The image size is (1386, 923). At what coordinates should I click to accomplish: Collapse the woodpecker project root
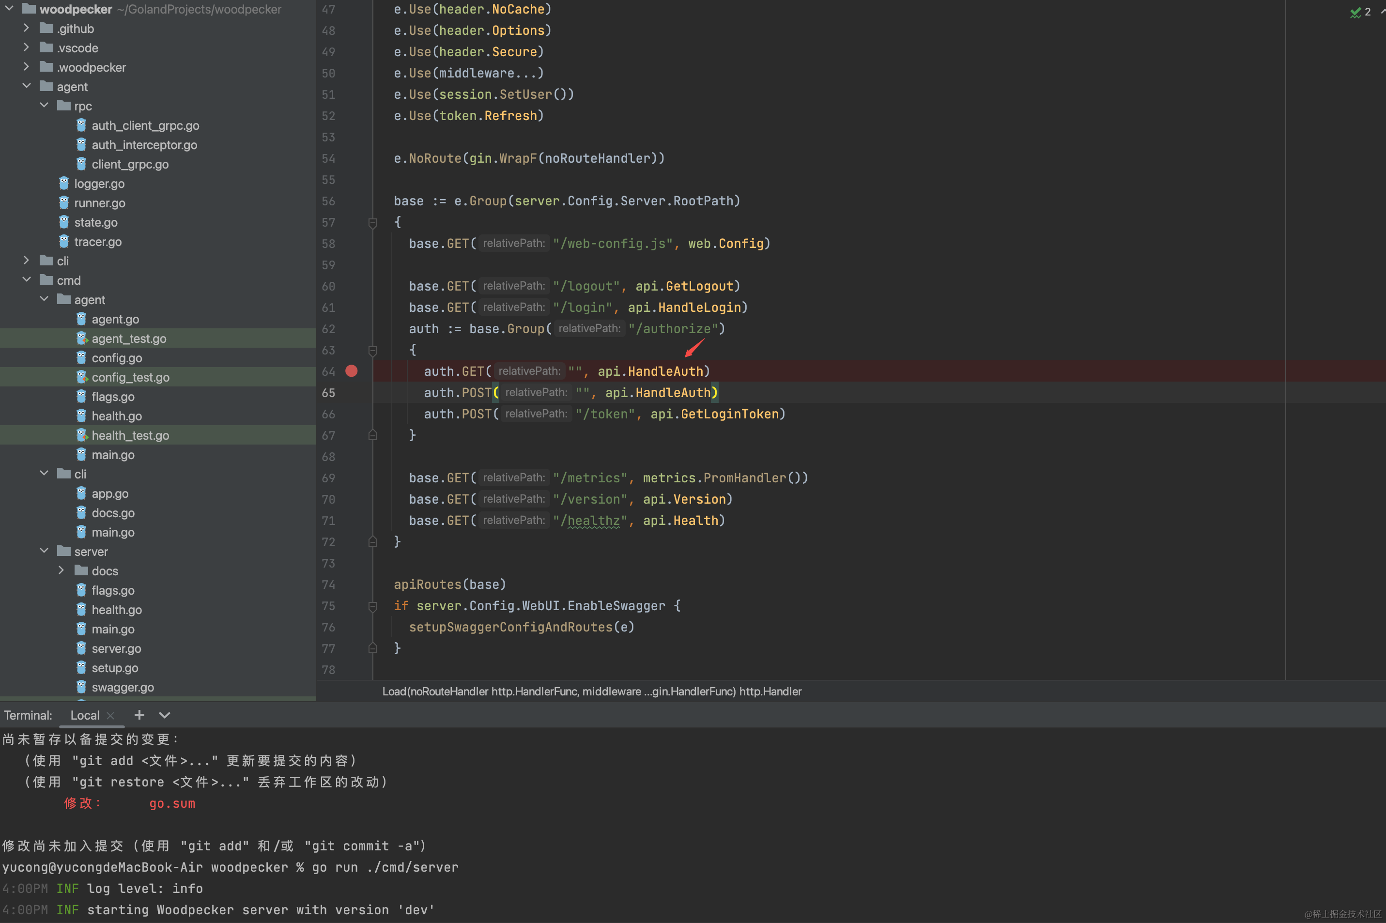pos(9,9)
